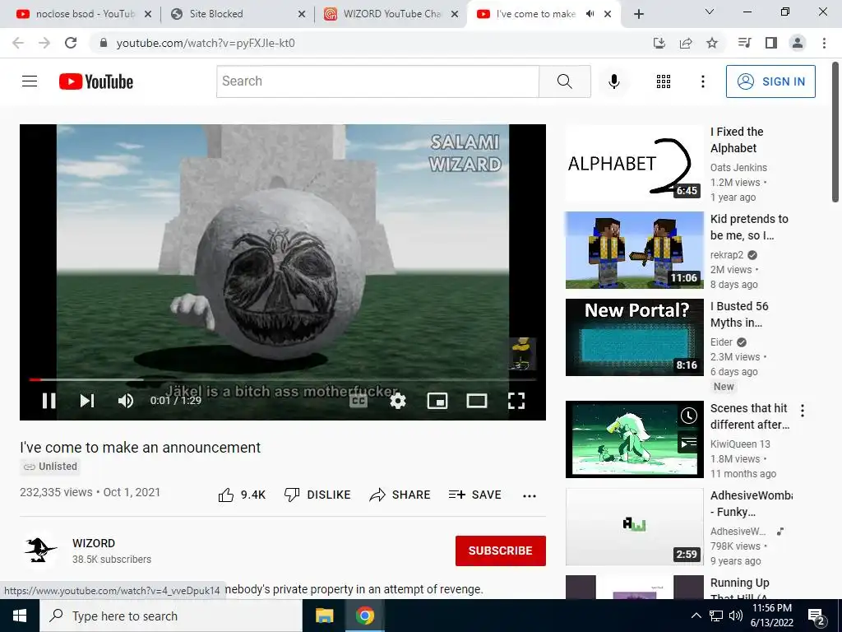Install app icon in address bar

coord(659,43)
